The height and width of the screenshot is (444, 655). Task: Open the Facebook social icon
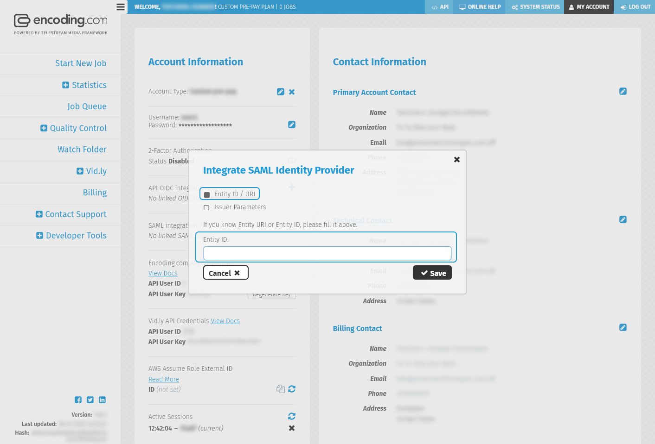point(78,400)
